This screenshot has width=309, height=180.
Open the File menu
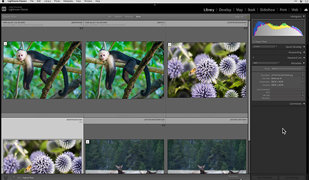32,1
